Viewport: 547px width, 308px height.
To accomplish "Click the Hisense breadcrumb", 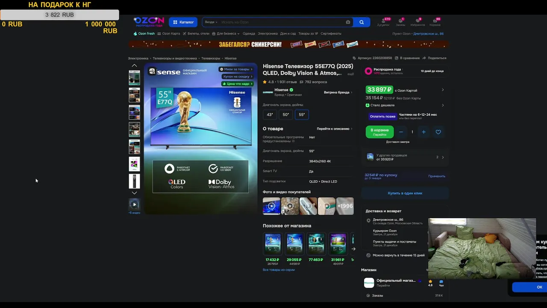I will (x=230, y=58).
